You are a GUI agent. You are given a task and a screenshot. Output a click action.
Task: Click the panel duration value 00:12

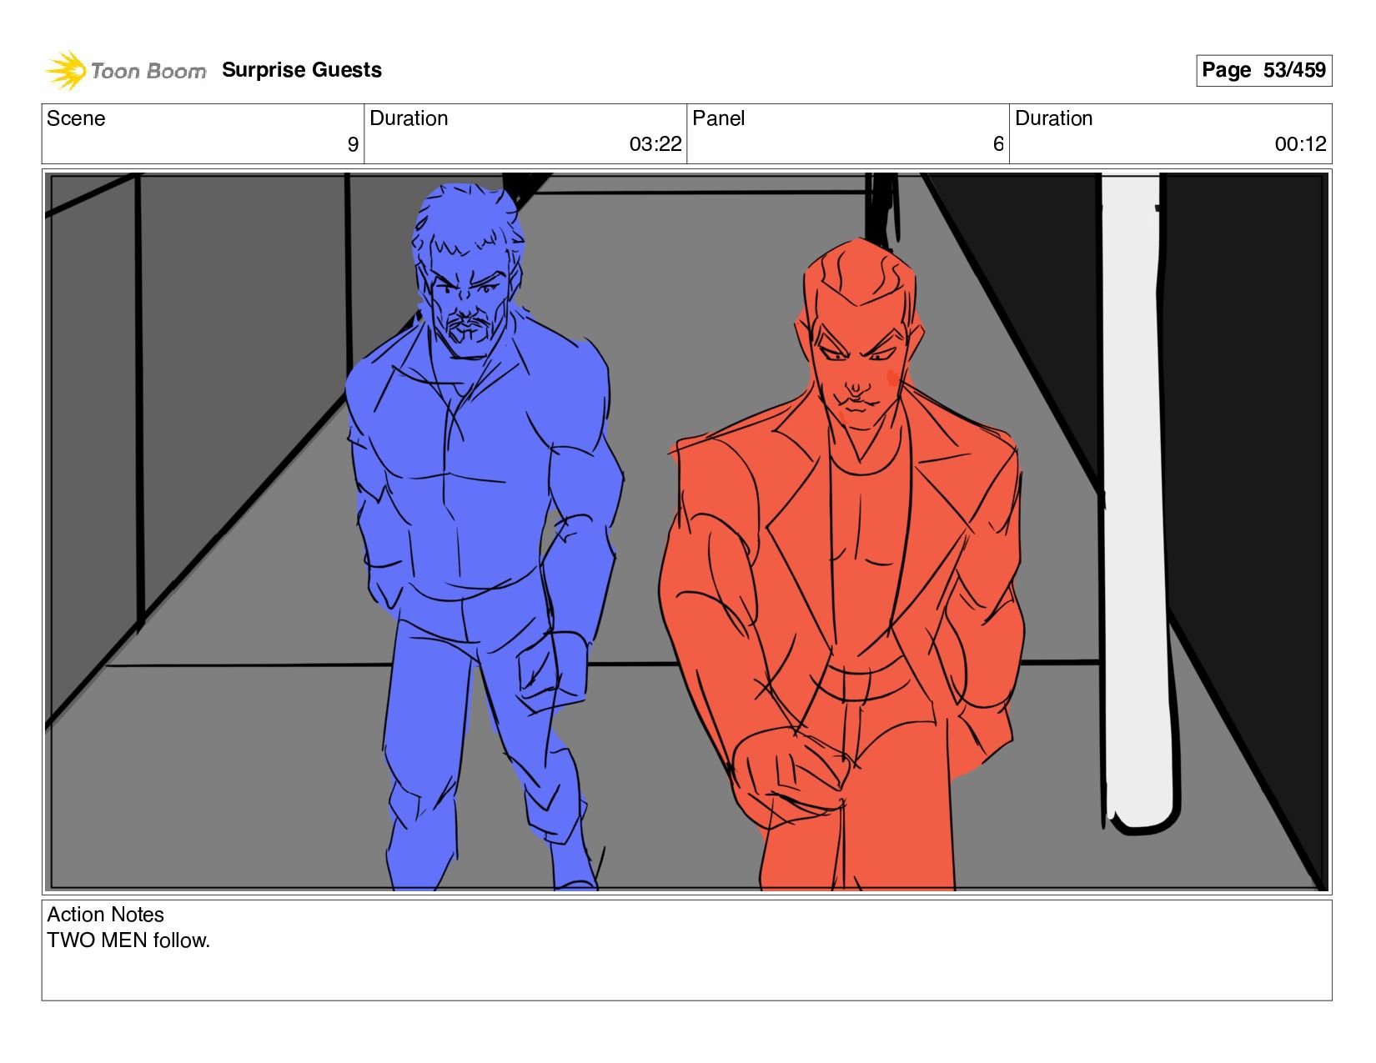(x=1300, y=144)
